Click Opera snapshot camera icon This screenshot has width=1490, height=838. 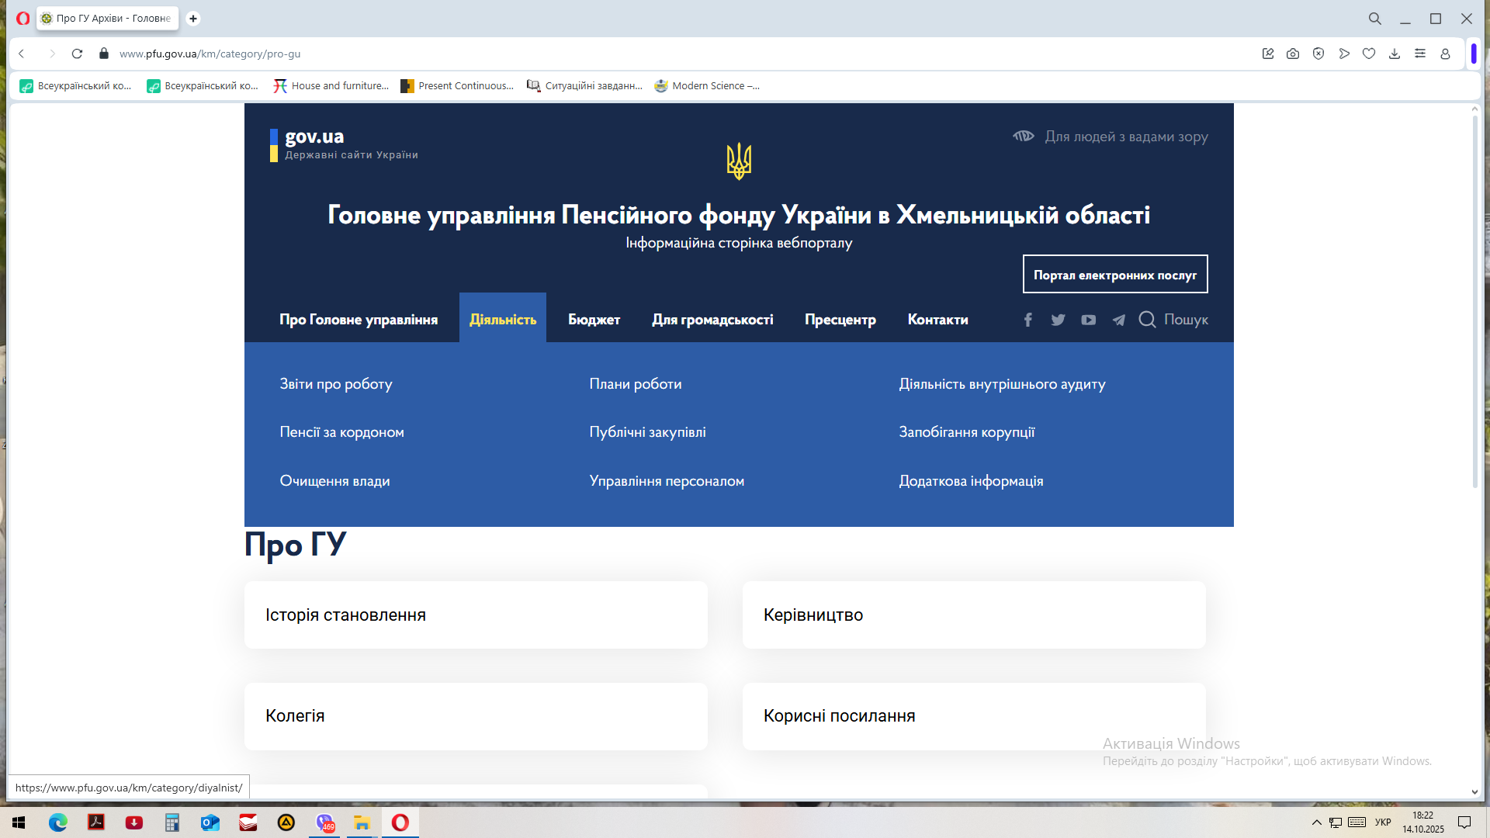(x=1293, y=54)
